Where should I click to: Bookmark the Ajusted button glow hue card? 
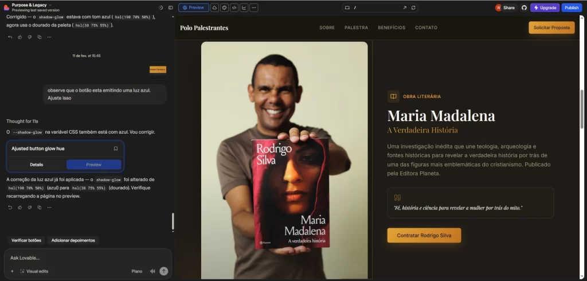click(x=115, y=149)
